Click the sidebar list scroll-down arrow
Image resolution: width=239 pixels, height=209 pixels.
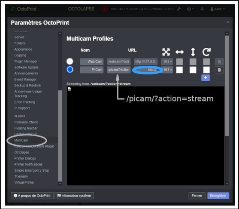coord(60,183)
